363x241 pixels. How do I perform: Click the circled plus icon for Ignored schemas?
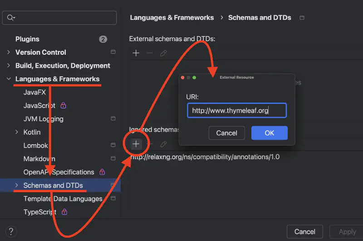(136, 144)
